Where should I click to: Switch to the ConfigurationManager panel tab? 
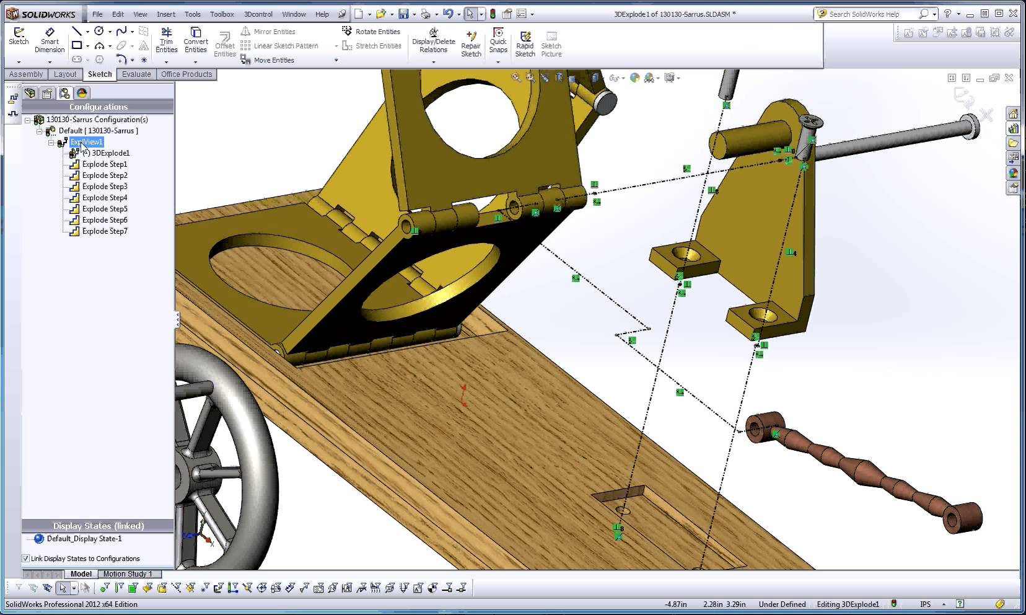coord(64,92)
